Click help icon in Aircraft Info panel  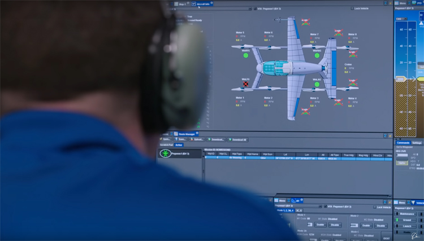pyautogui.click(x=386, y=3)
